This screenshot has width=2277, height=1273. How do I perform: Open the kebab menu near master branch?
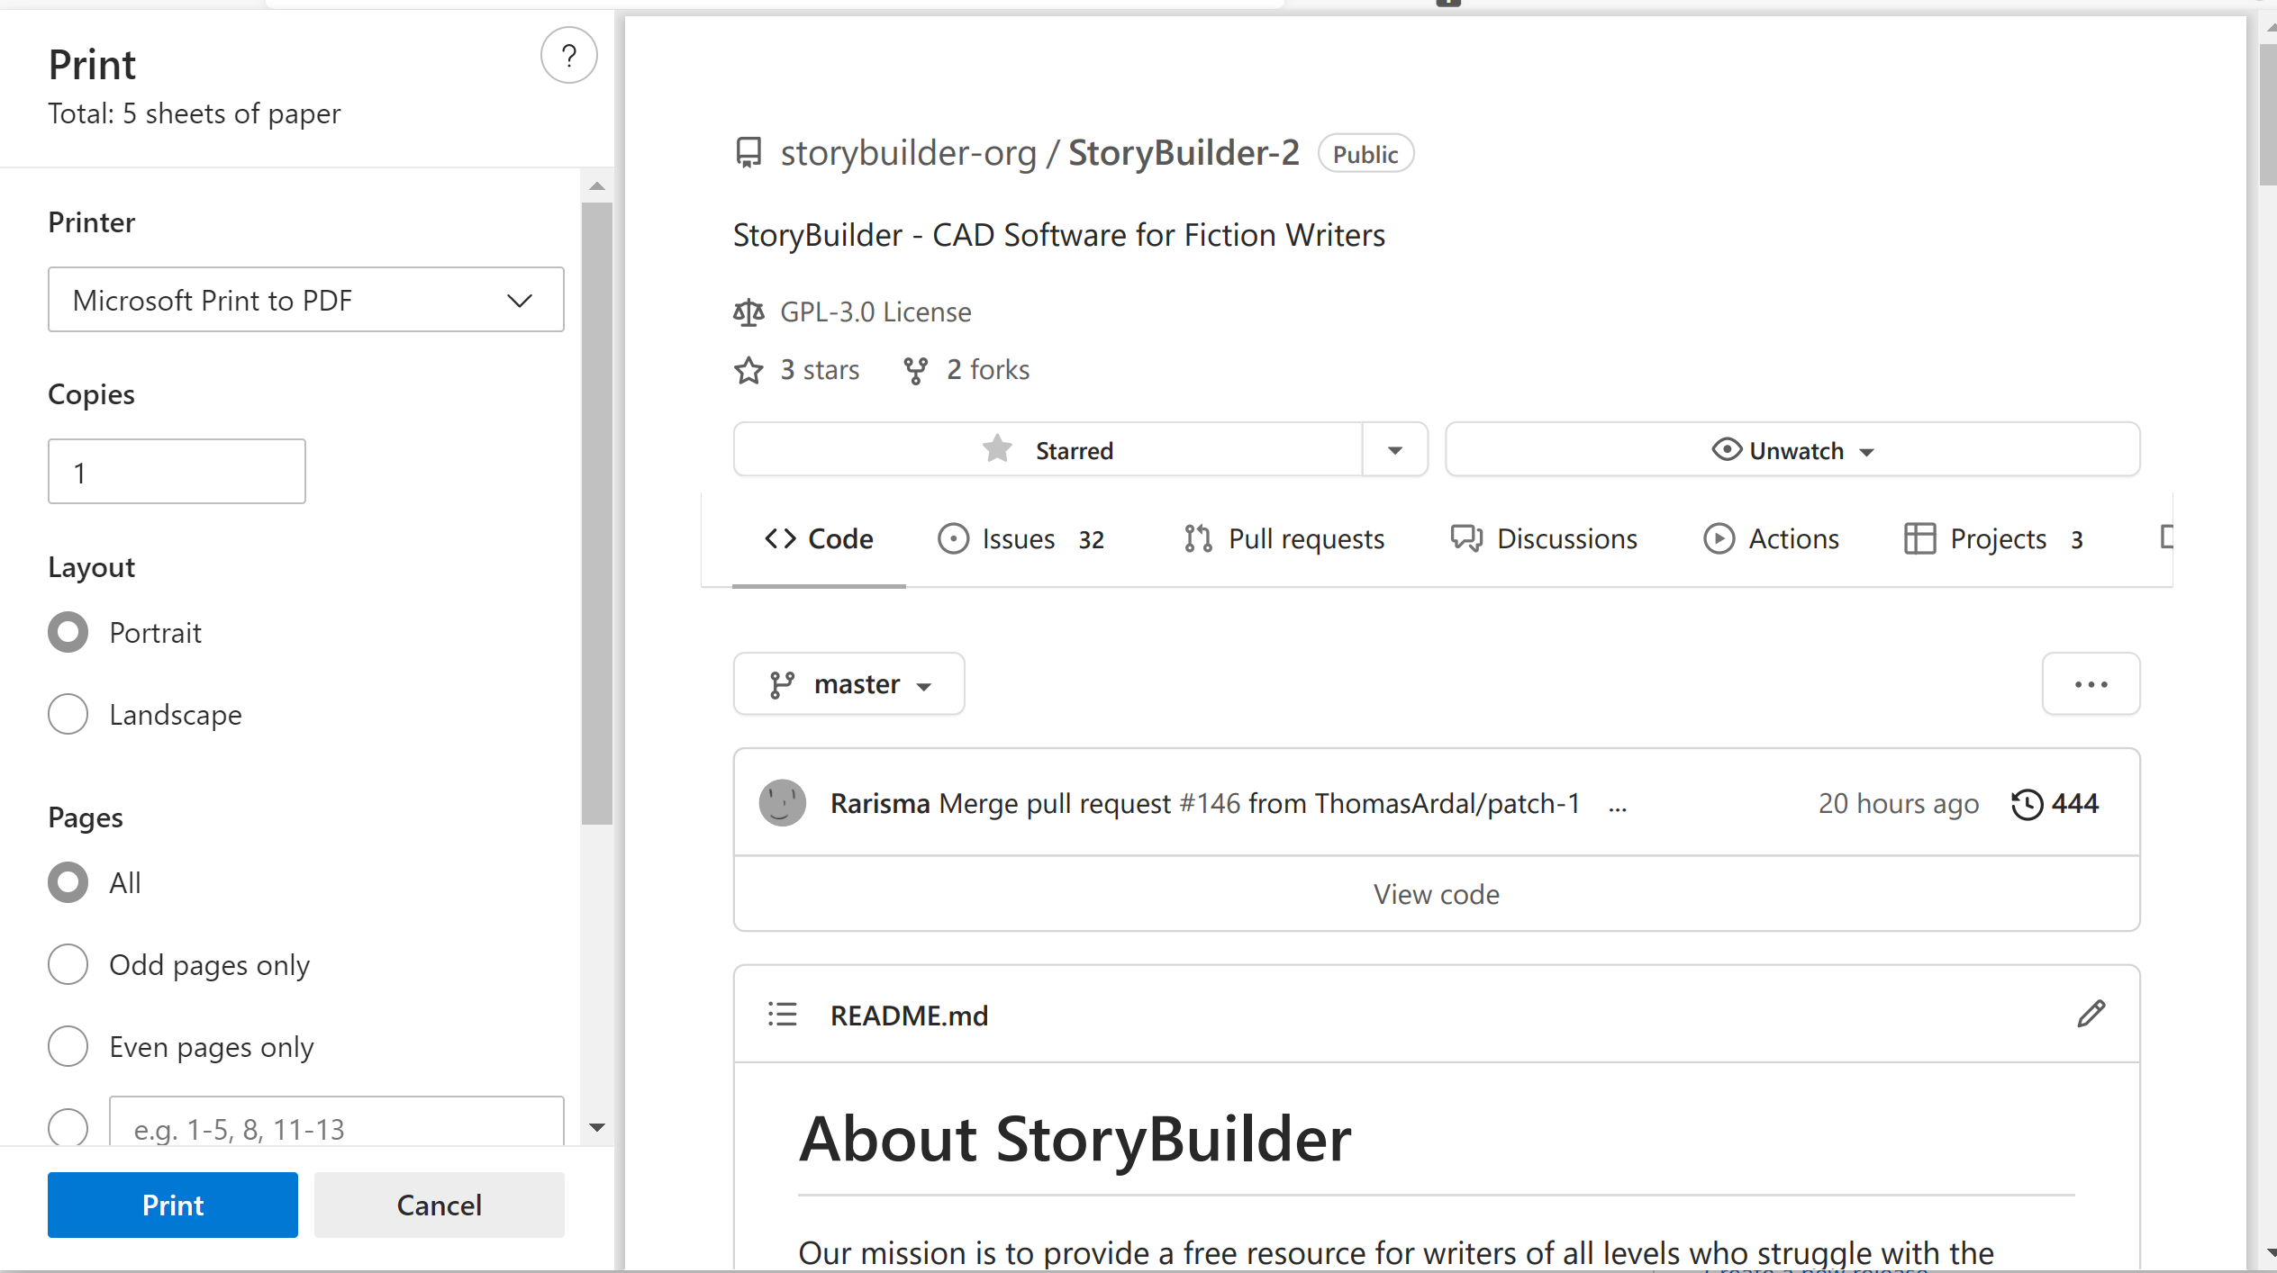point(2091,684)
